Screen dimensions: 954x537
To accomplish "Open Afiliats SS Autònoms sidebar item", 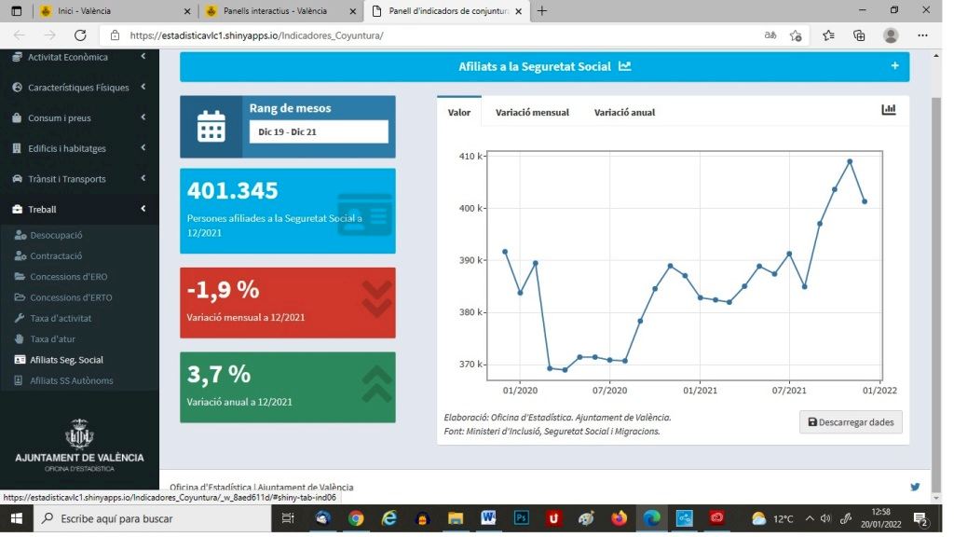I will [71, 380].
